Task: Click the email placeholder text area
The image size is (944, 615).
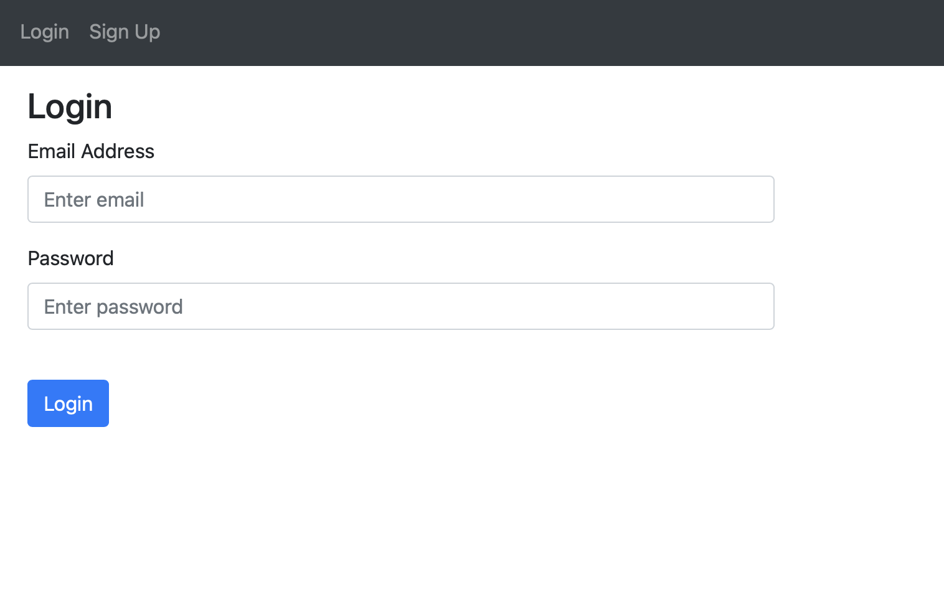Action: tap(93, 199)
